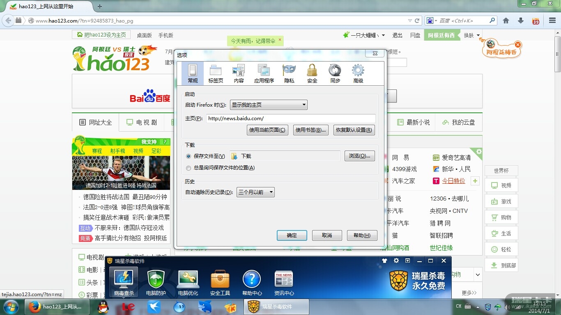Open the 安全 padlock panel

click(312, 74)
